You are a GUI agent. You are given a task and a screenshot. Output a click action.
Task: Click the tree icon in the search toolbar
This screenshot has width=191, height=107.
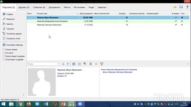tap(102, 64)
